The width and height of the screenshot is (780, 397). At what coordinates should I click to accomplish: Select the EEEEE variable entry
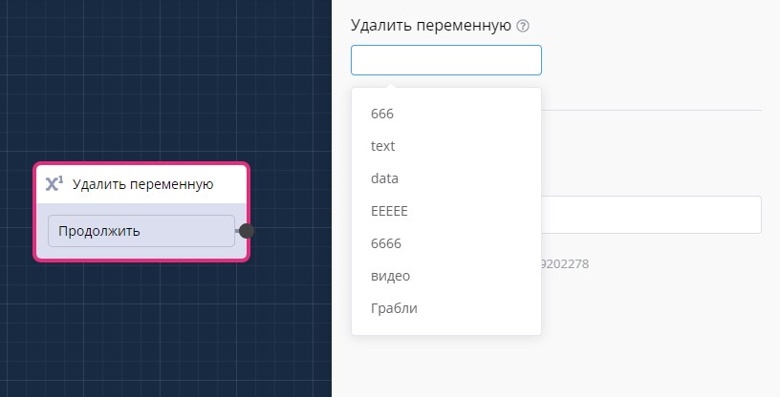point(389,211)
